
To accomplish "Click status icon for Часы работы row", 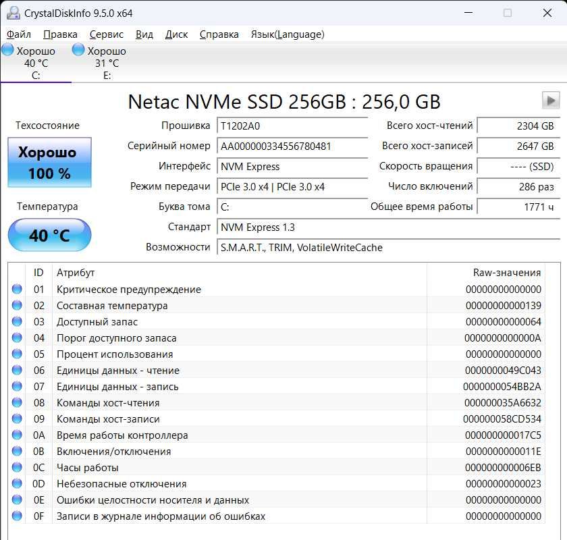I will (17, 468).
